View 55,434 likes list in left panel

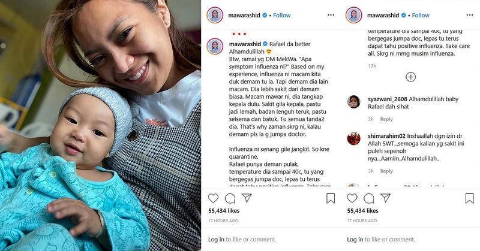click(x=224, y=211)
